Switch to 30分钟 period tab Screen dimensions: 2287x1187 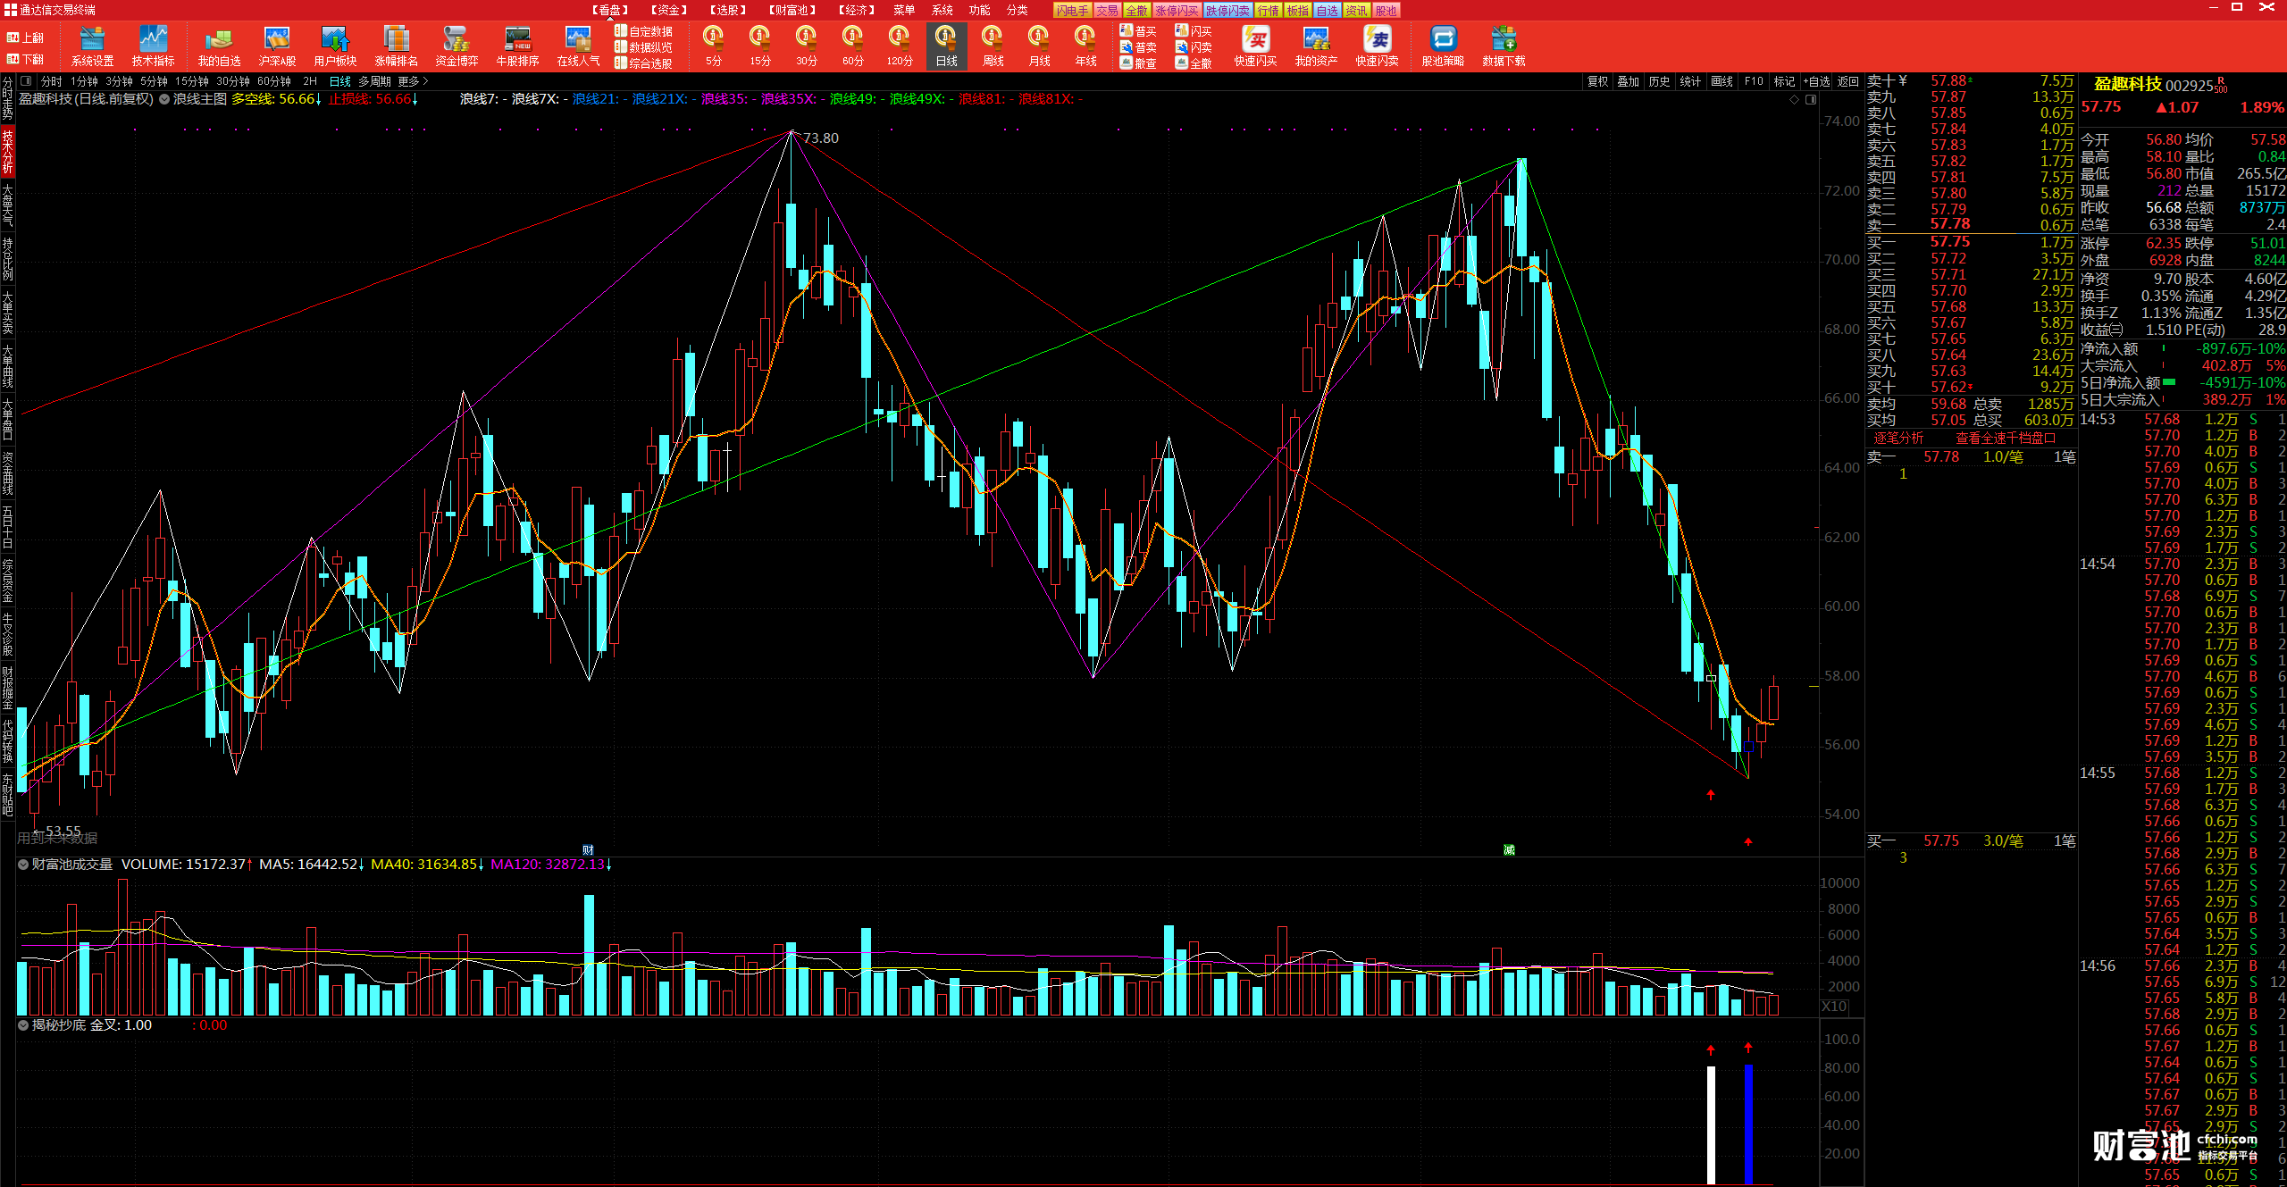[x=232, y=81]
